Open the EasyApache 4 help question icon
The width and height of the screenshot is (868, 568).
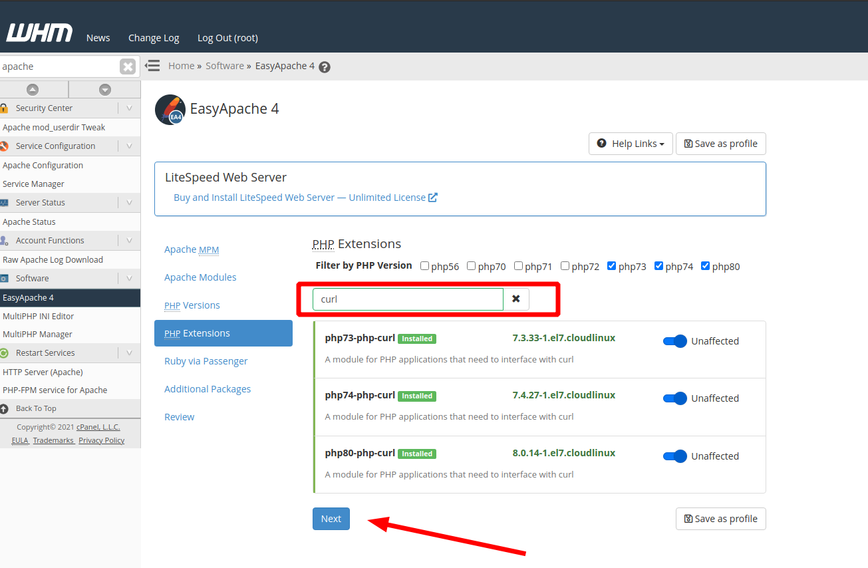point(325,67)
